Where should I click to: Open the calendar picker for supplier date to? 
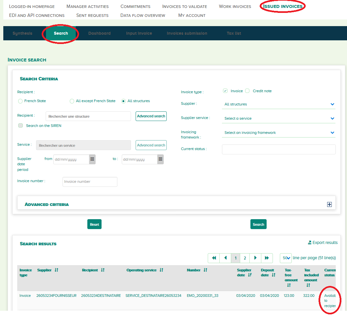click(160, 159)
